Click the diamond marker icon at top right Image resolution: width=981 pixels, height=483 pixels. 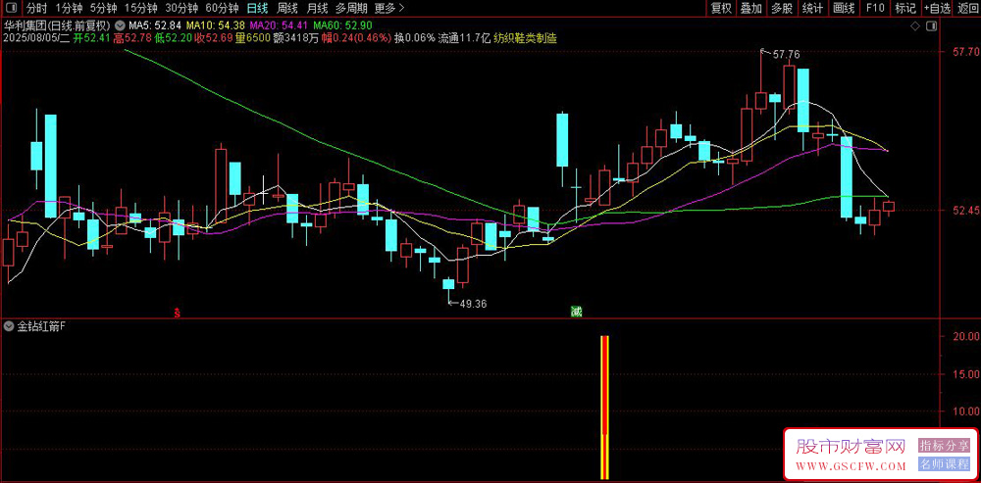(914, 25)
